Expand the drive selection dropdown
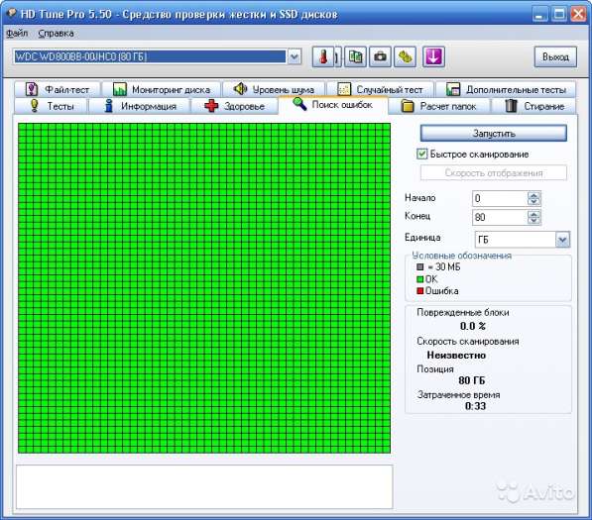 point(295,56)
